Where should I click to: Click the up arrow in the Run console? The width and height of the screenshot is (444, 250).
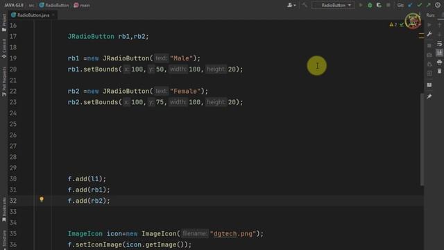[439, 25]
